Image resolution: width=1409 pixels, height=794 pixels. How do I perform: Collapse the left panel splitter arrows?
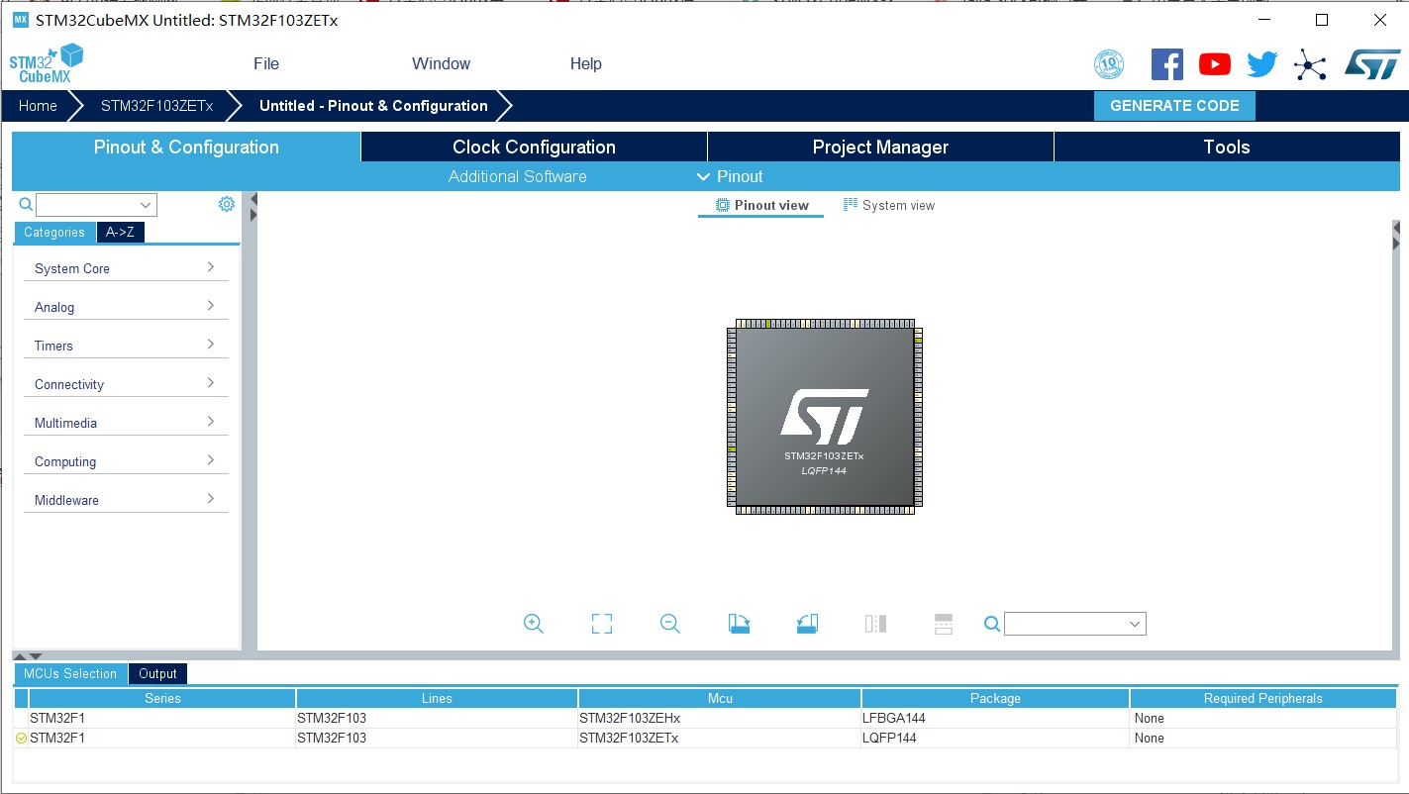[x=252, y=207]
